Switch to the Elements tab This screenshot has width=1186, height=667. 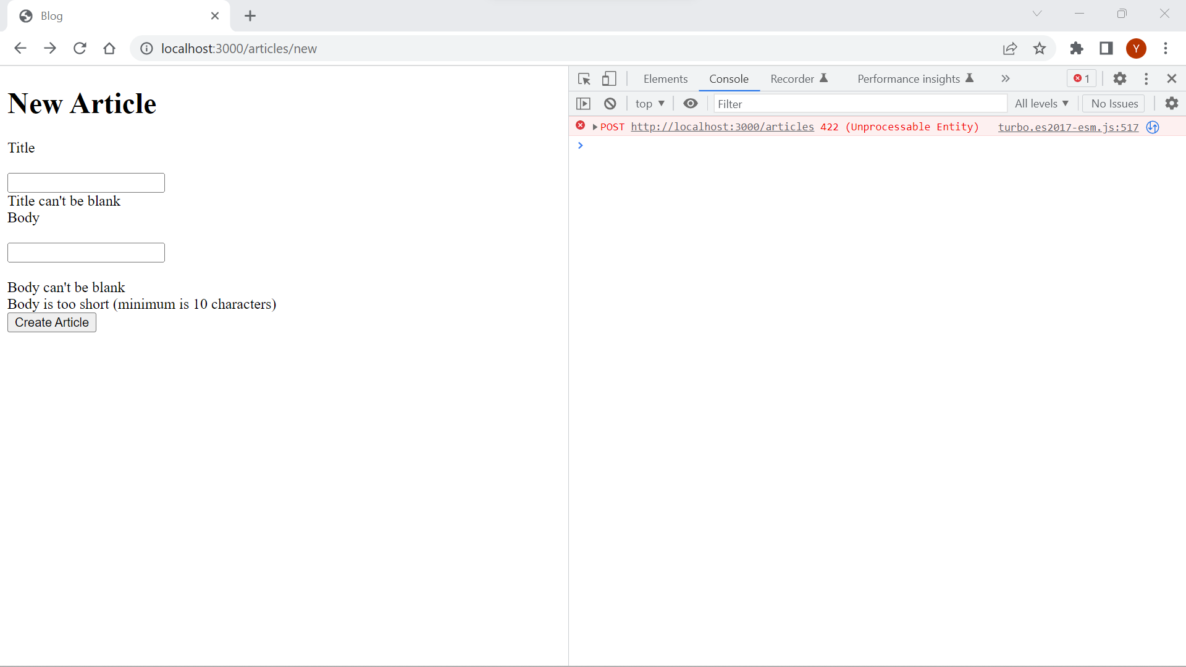click(x=665, y=79)
